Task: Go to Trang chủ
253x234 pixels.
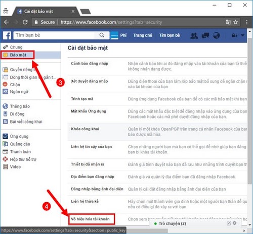Action: coord(143,35)
